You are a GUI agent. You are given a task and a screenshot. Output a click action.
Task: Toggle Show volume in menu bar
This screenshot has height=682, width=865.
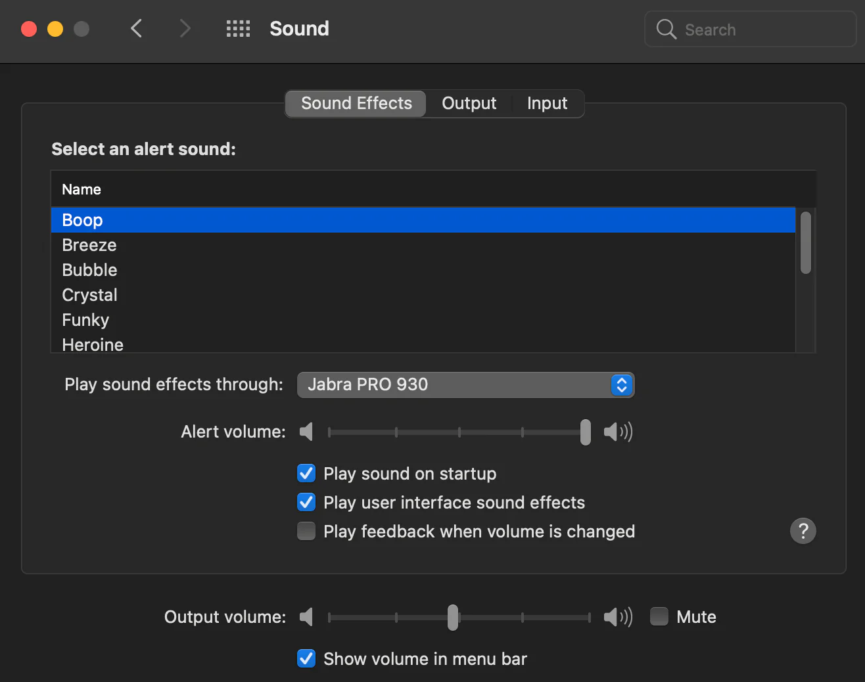[306, 658]
